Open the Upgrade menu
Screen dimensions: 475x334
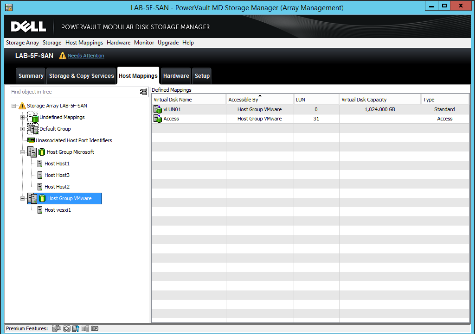(x=168, y=43)
